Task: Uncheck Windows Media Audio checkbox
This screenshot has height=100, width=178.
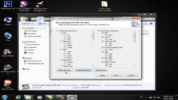Action: 103,47
